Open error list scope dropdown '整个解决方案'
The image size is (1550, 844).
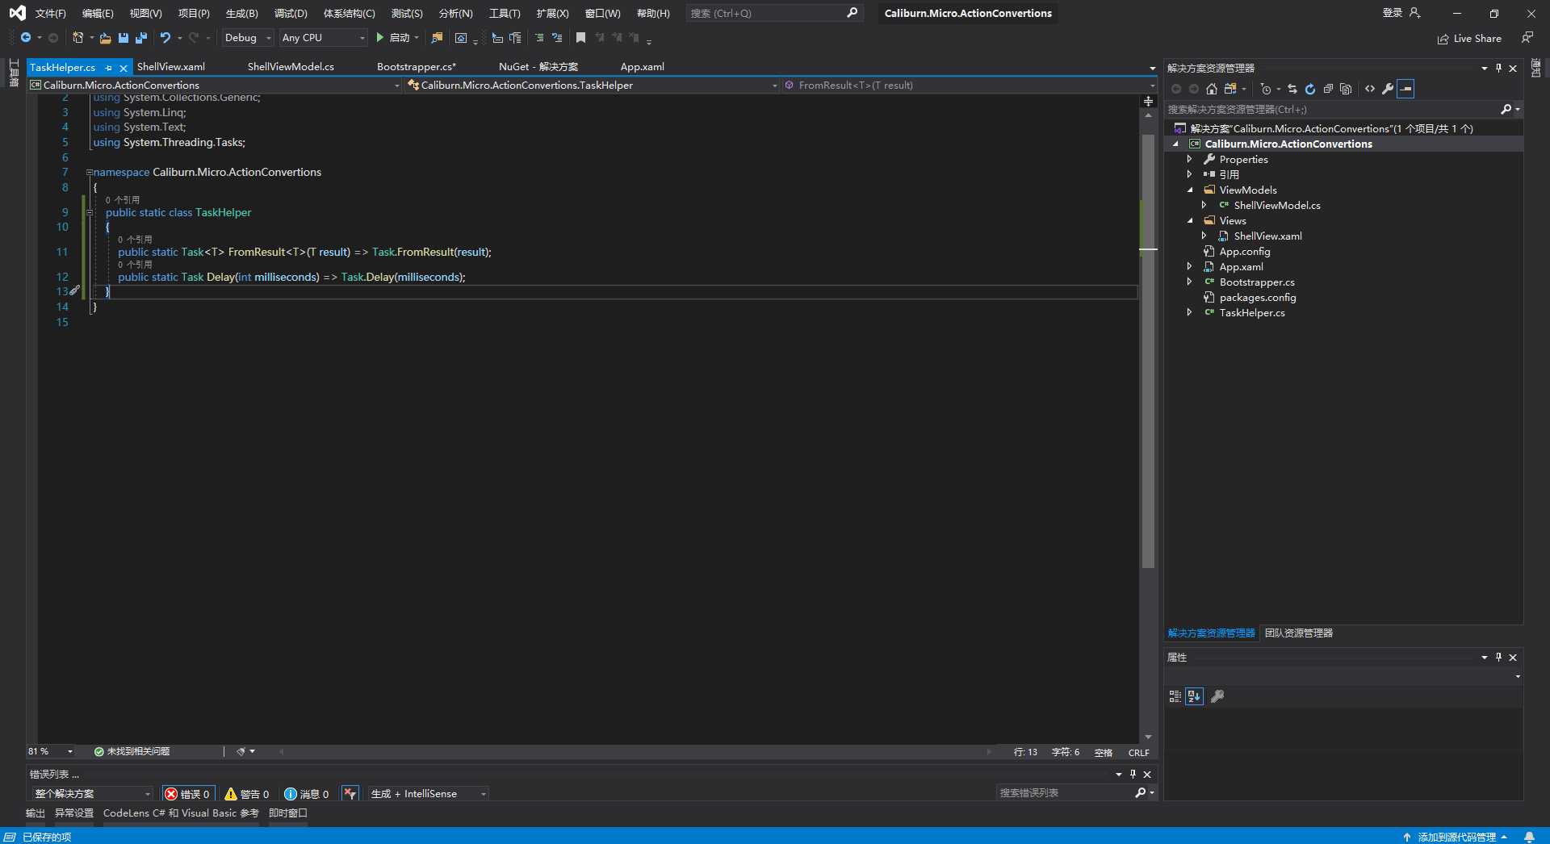click(x=92, y=794)
